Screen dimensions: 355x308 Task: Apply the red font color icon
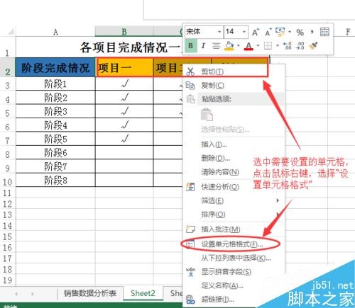pos(248,46)
